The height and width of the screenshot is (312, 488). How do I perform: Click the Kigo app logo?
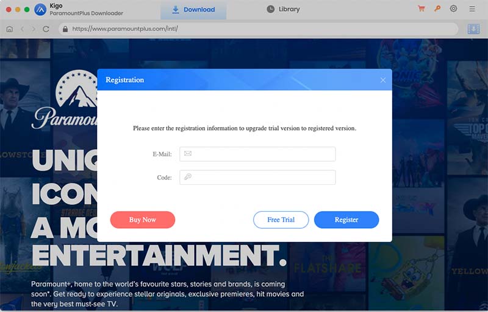click(40, 10)
